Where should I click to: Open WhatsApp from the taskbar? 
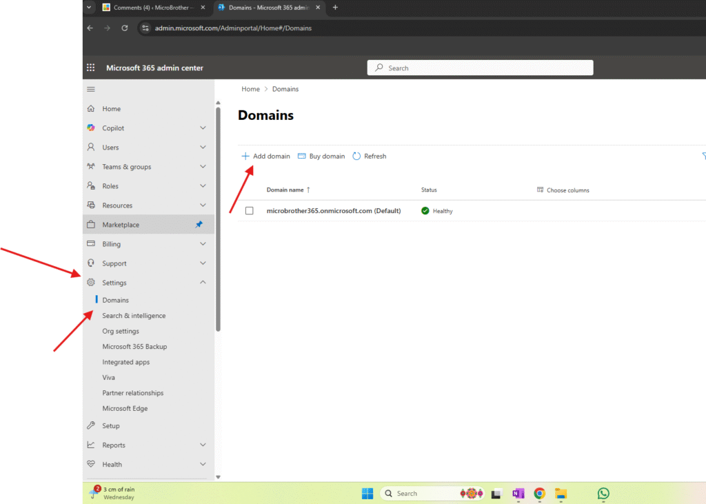tap(603, 493)
